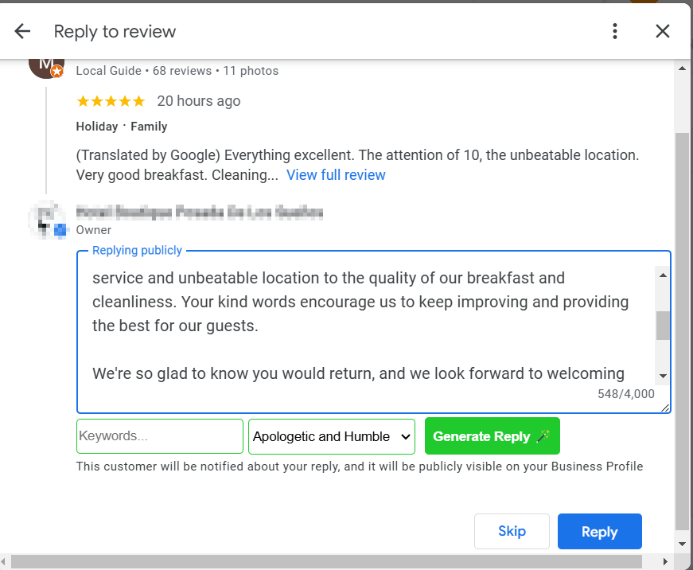Click the reviewer's profile avatar
Viewport: 693px width, 570px height.
coord(45,64)
